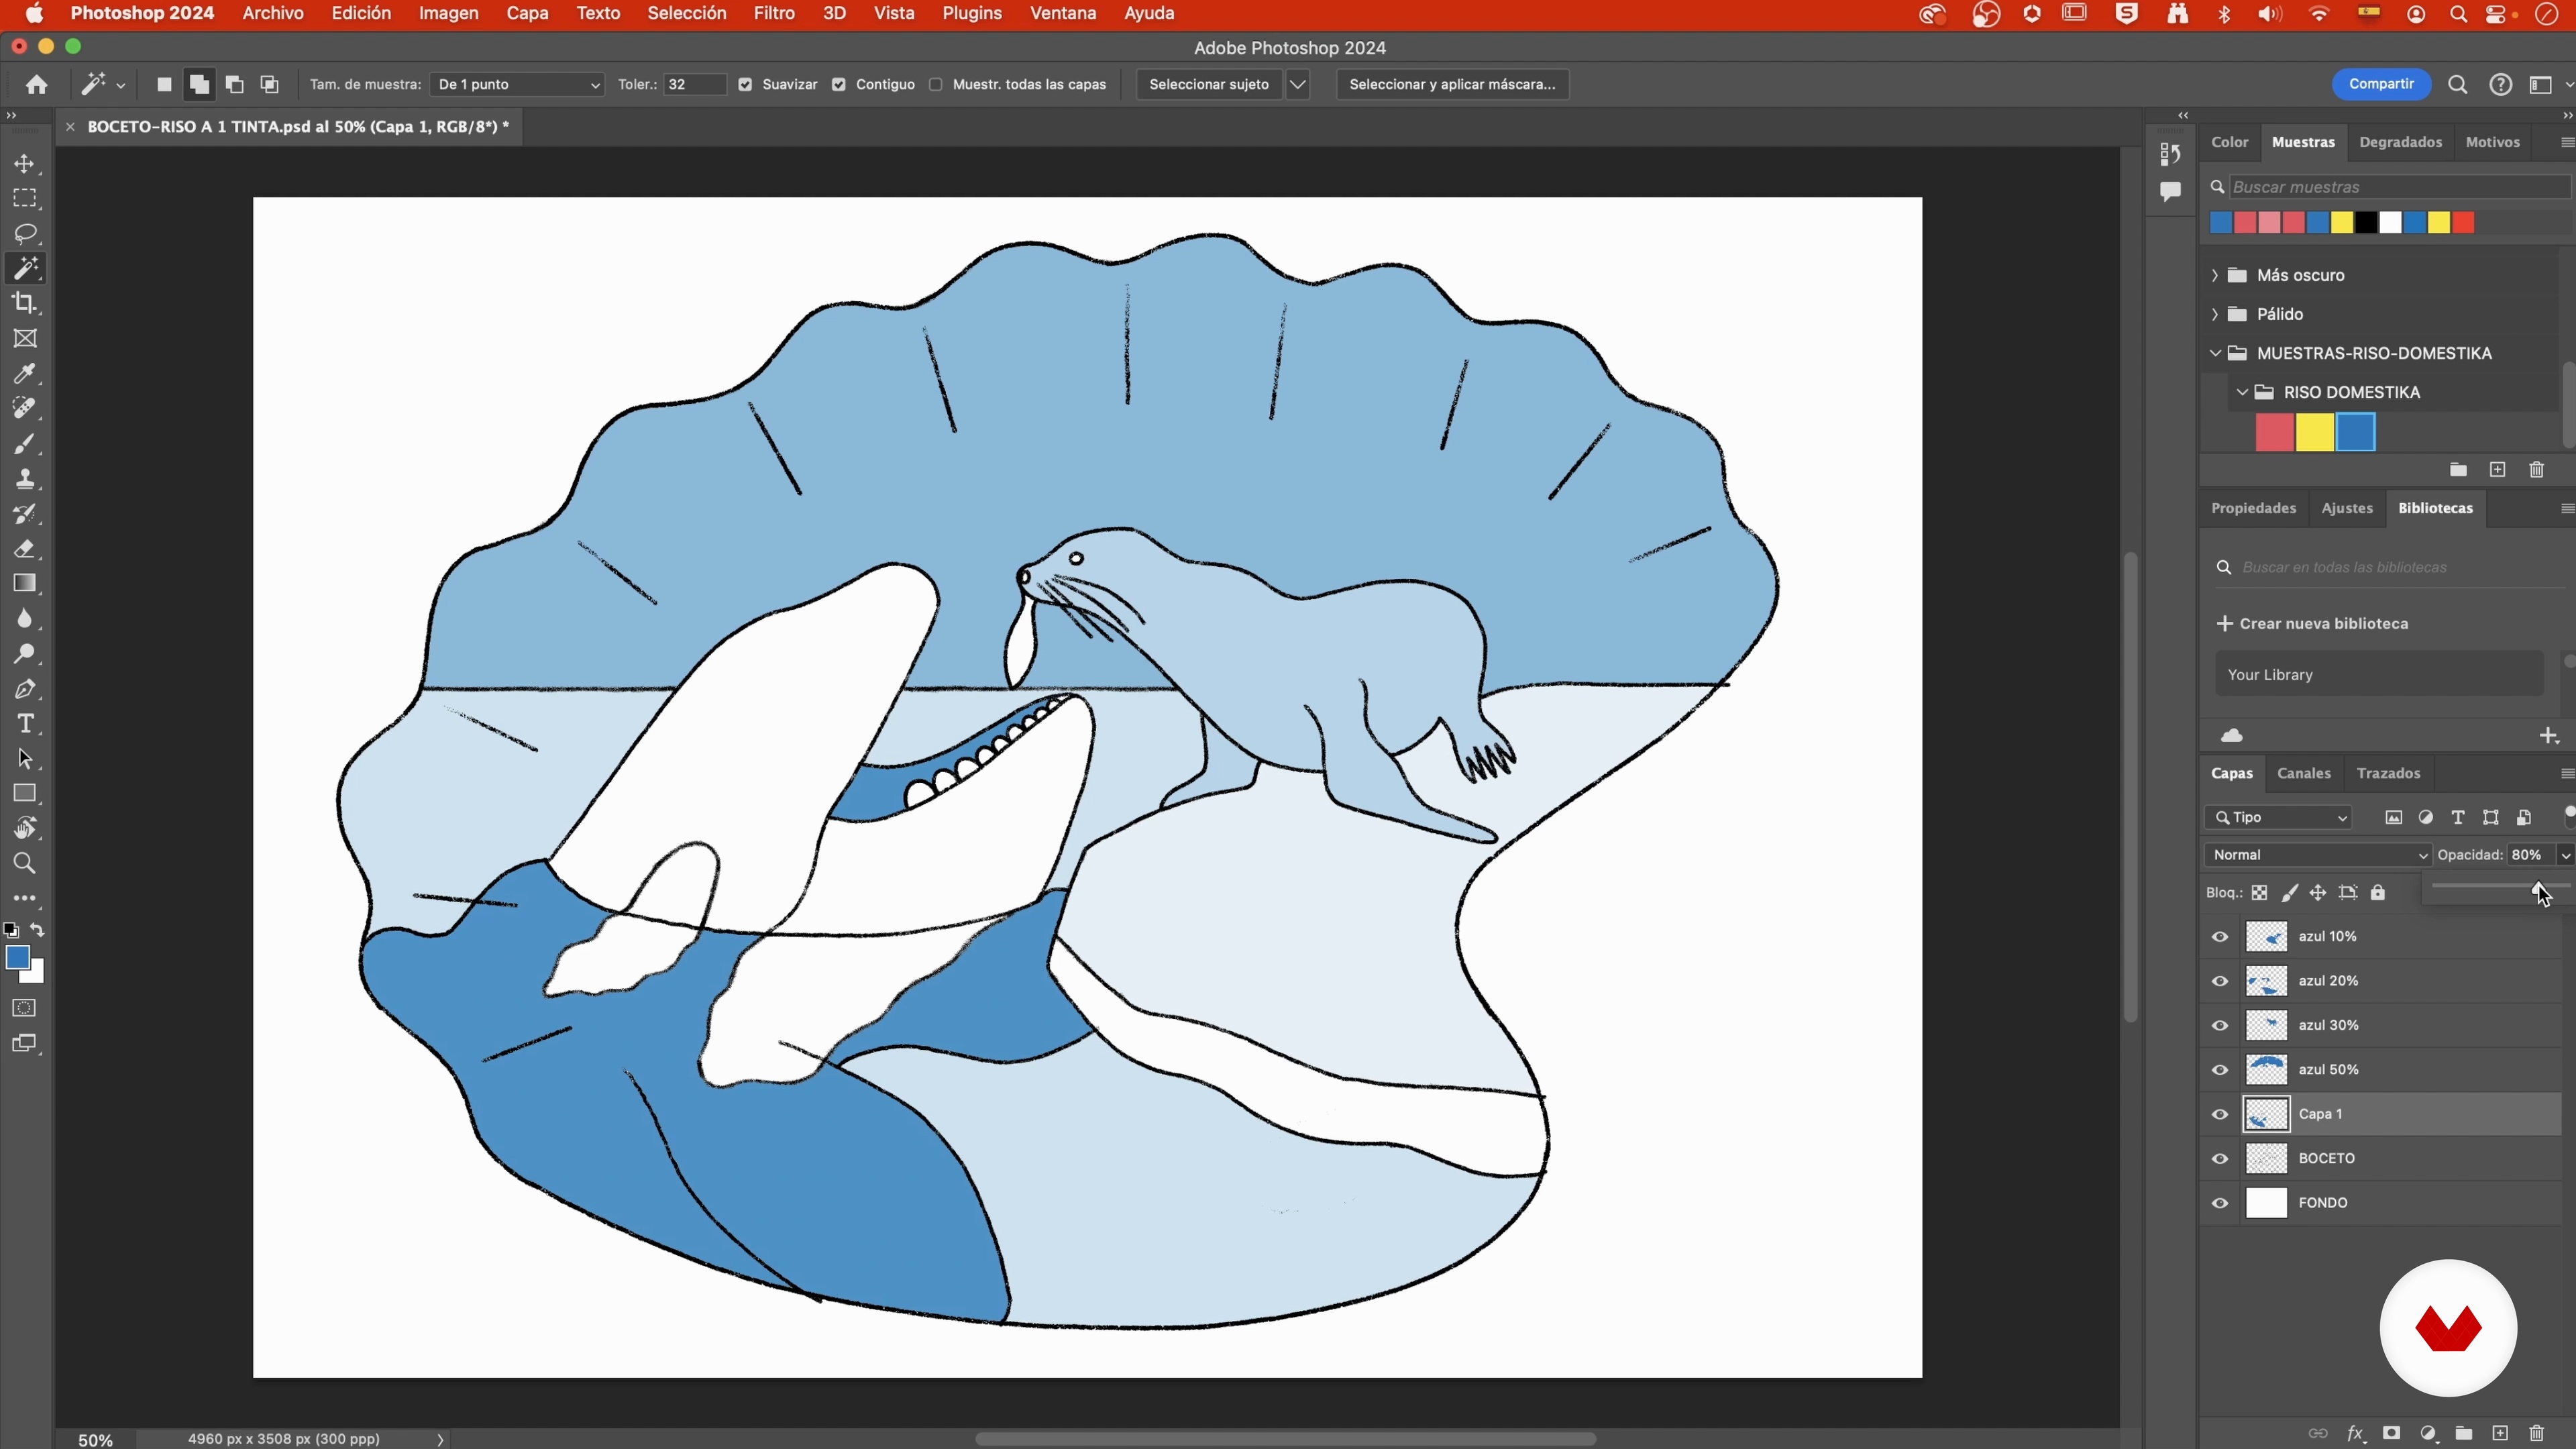Select the Lasso tool

click(x=25, y=233)
